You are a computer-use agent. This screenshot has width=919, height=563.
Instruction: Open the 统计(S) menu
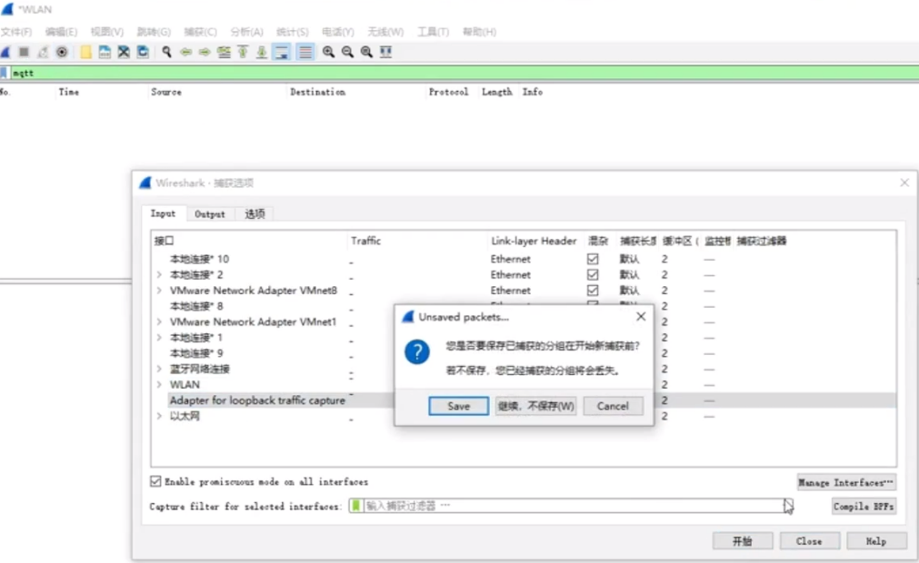[293, 32]
